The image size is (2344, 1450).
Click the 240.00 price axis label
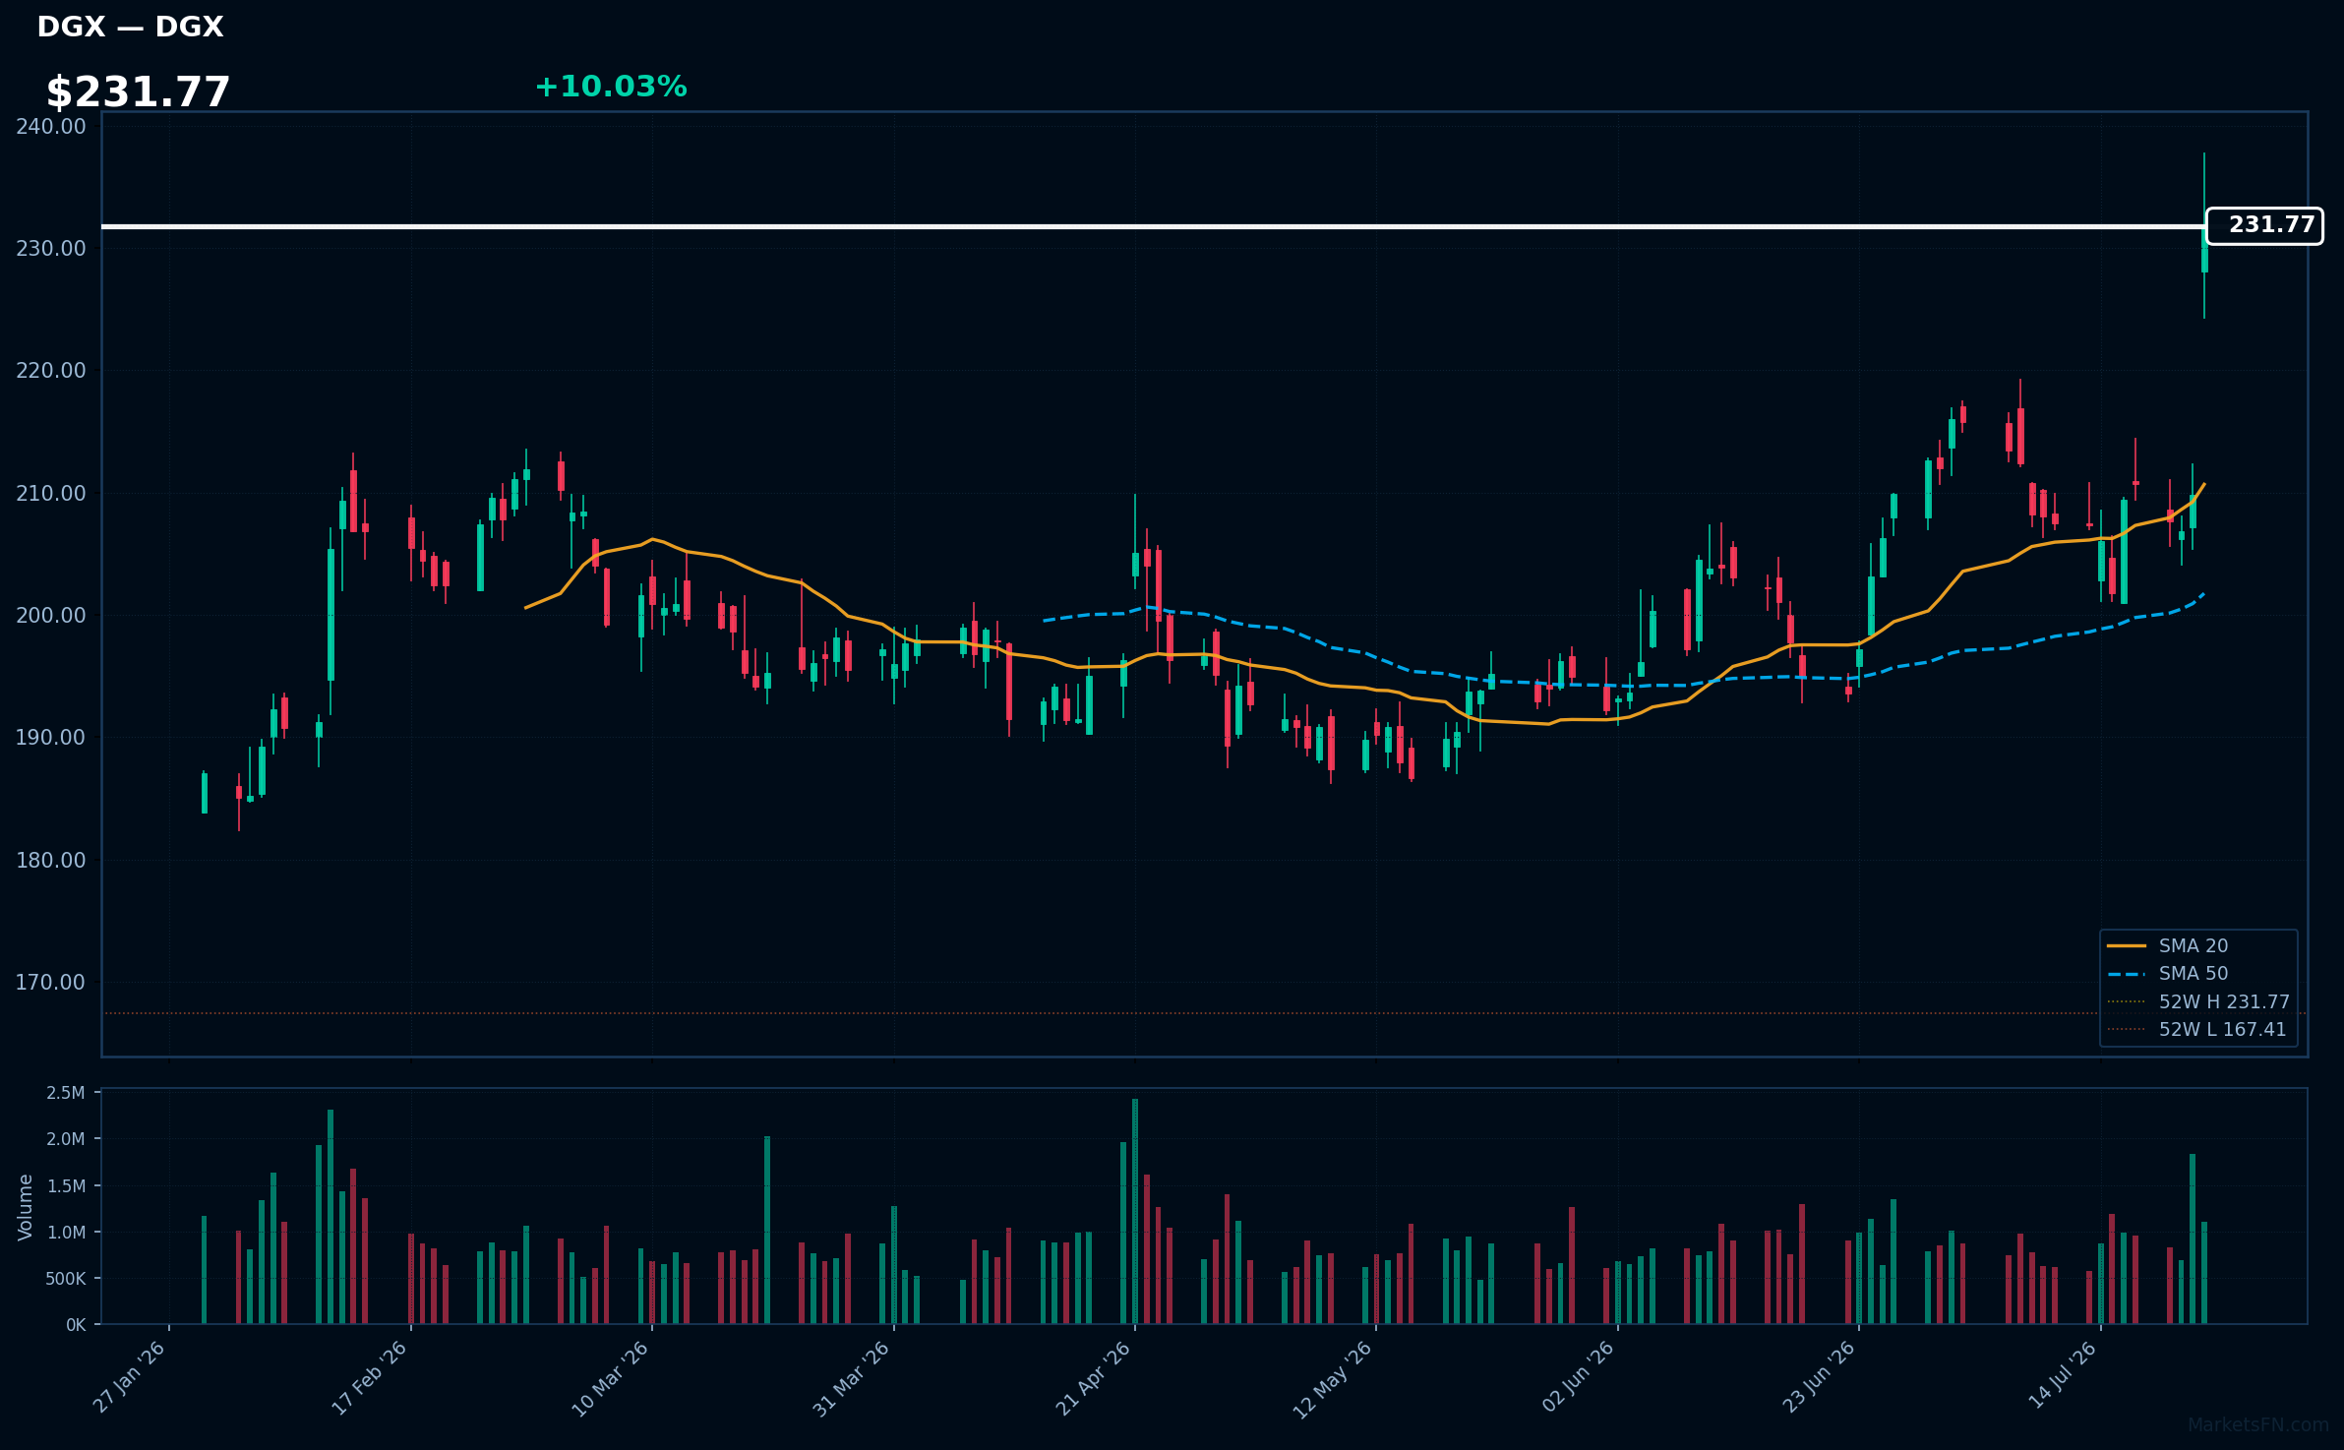pos(51,126)
